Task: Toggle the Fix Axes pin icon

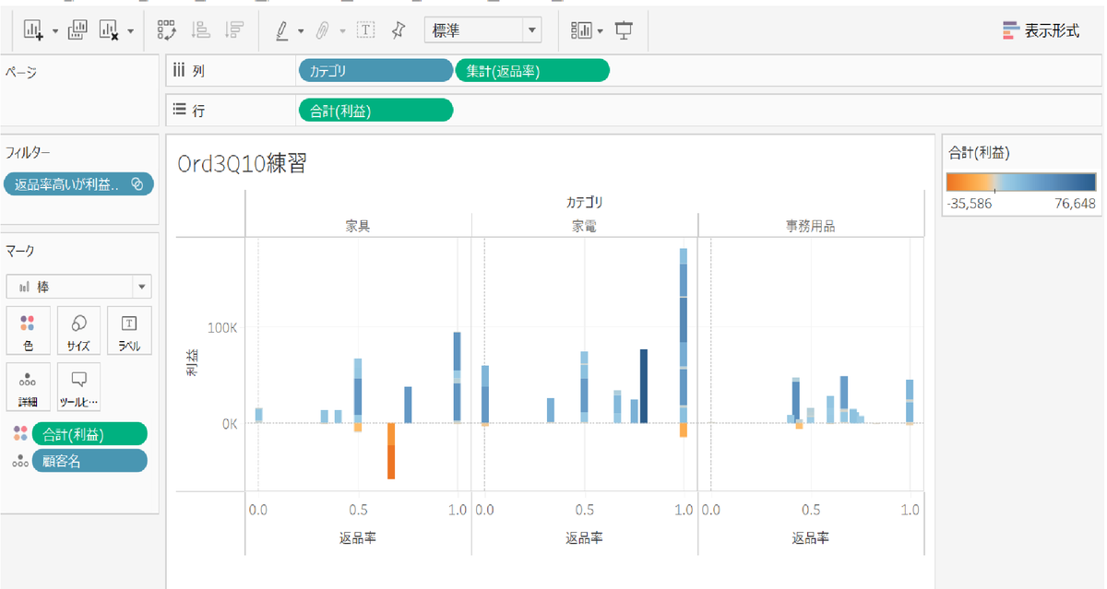Action: click(399, 30)
